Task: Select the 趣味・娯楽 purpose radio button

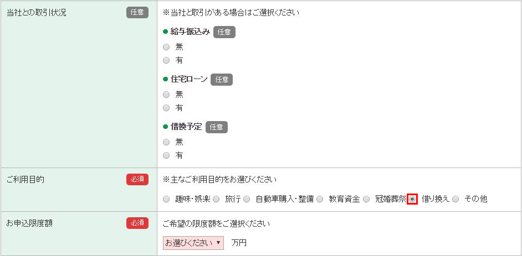Action: click(x=166, y=199)
